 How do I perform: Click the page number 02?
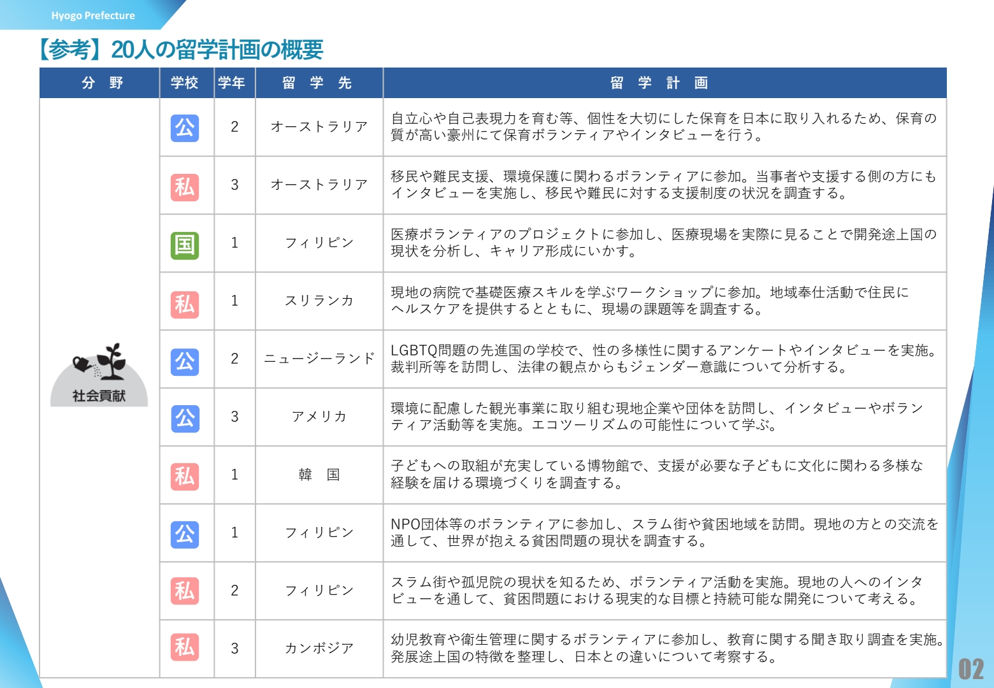pyautogui.click(x=971, y=670)
